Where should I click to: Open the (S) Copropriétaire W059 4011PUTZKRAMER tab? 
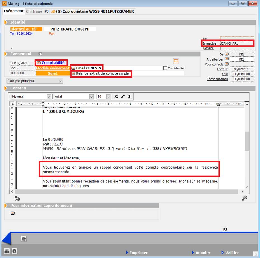[93, 11]
